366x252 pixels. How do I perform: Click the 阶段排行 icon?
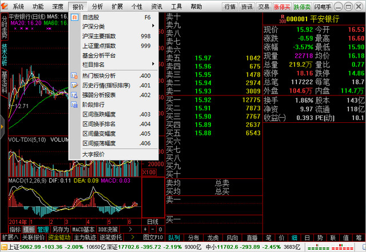74,105
